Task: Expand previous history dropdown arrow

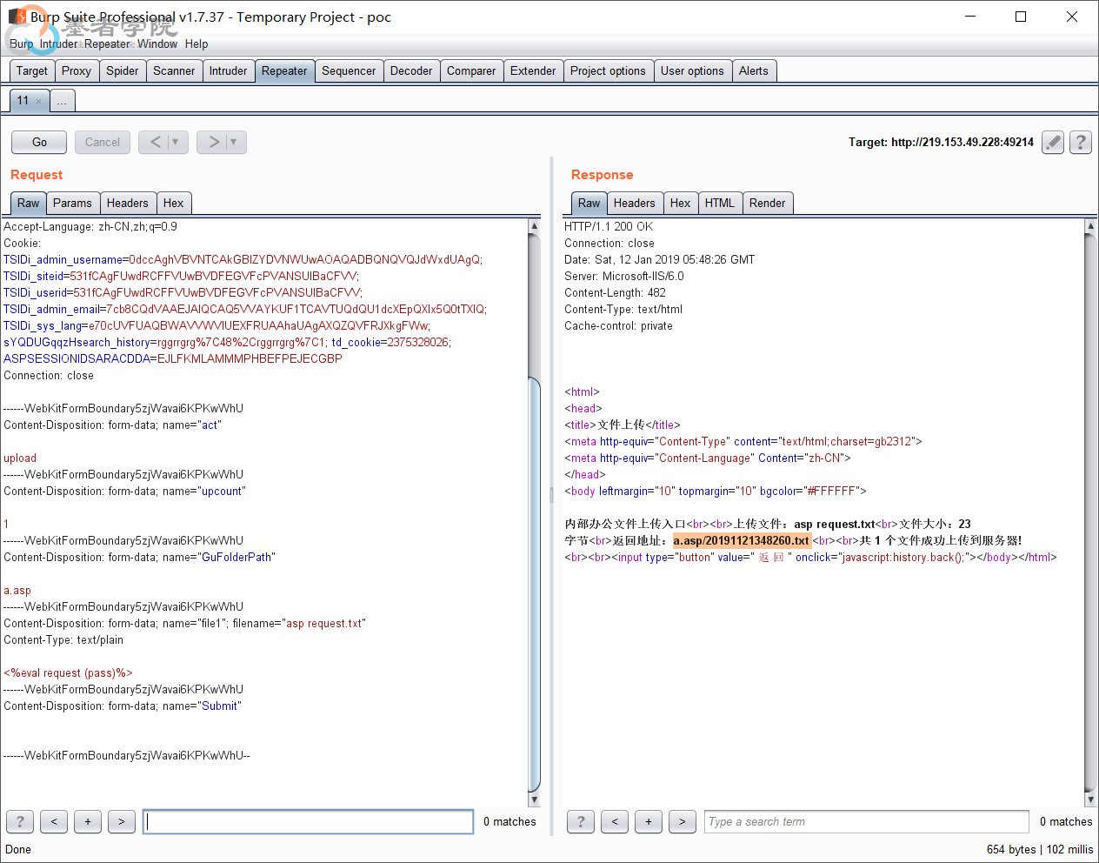Action: coord(176,142)
